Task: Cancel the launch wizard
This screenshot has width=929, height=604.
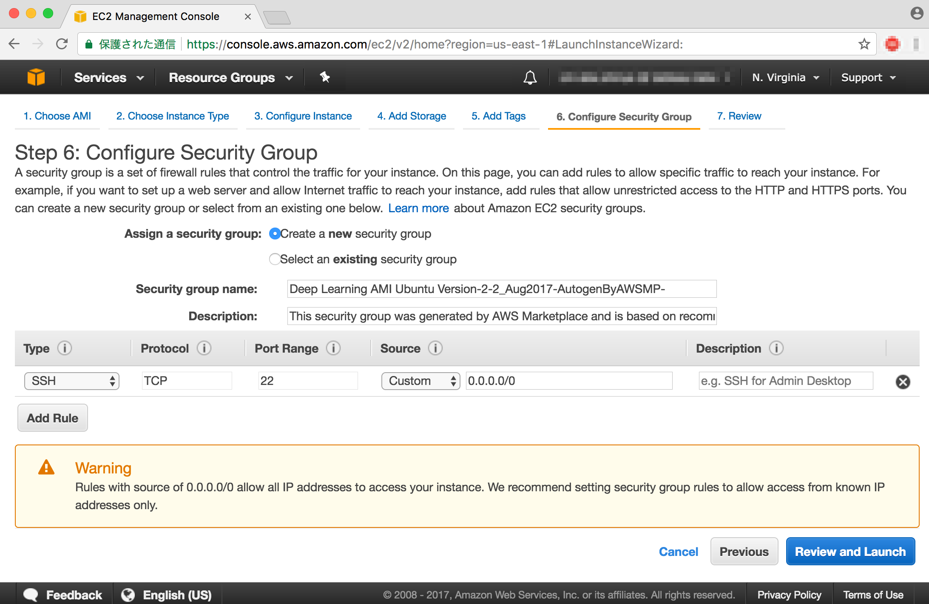Action: coord(679,552)
